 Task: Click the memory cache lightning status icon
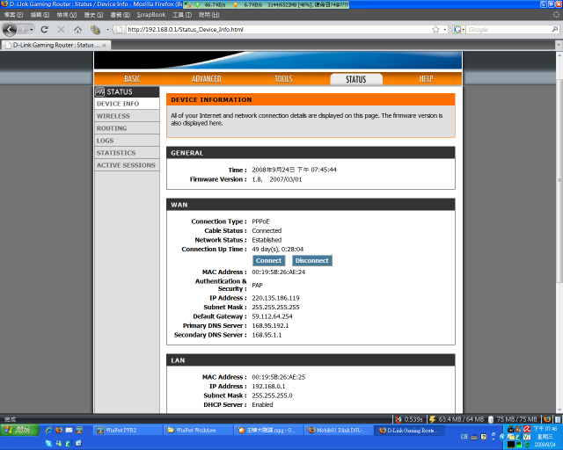point(433,419)
